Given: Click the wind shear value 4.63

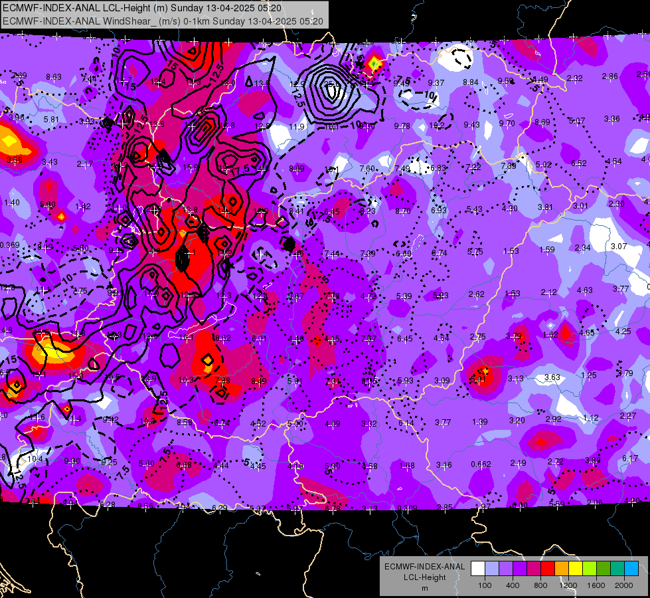Looking at the screenshot, I should coord(585,290).
